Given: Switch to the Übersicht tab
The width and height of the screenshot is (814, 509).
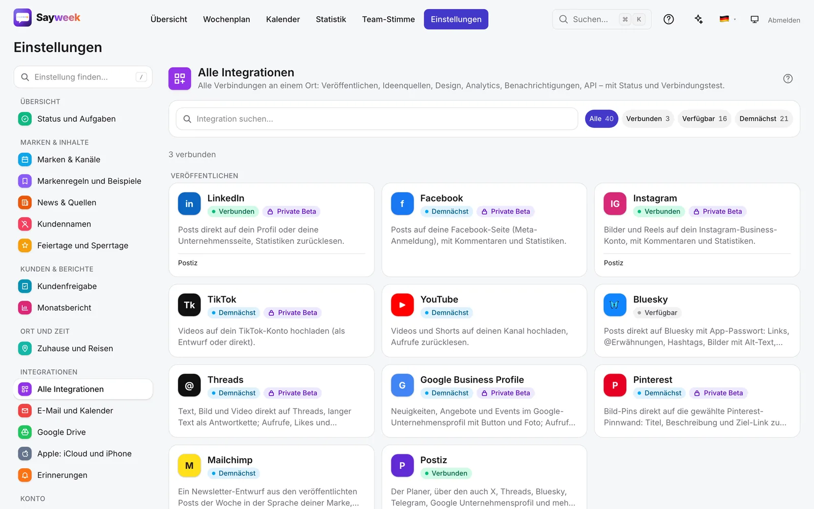Looking at the screenshot, I should [169, 19].
